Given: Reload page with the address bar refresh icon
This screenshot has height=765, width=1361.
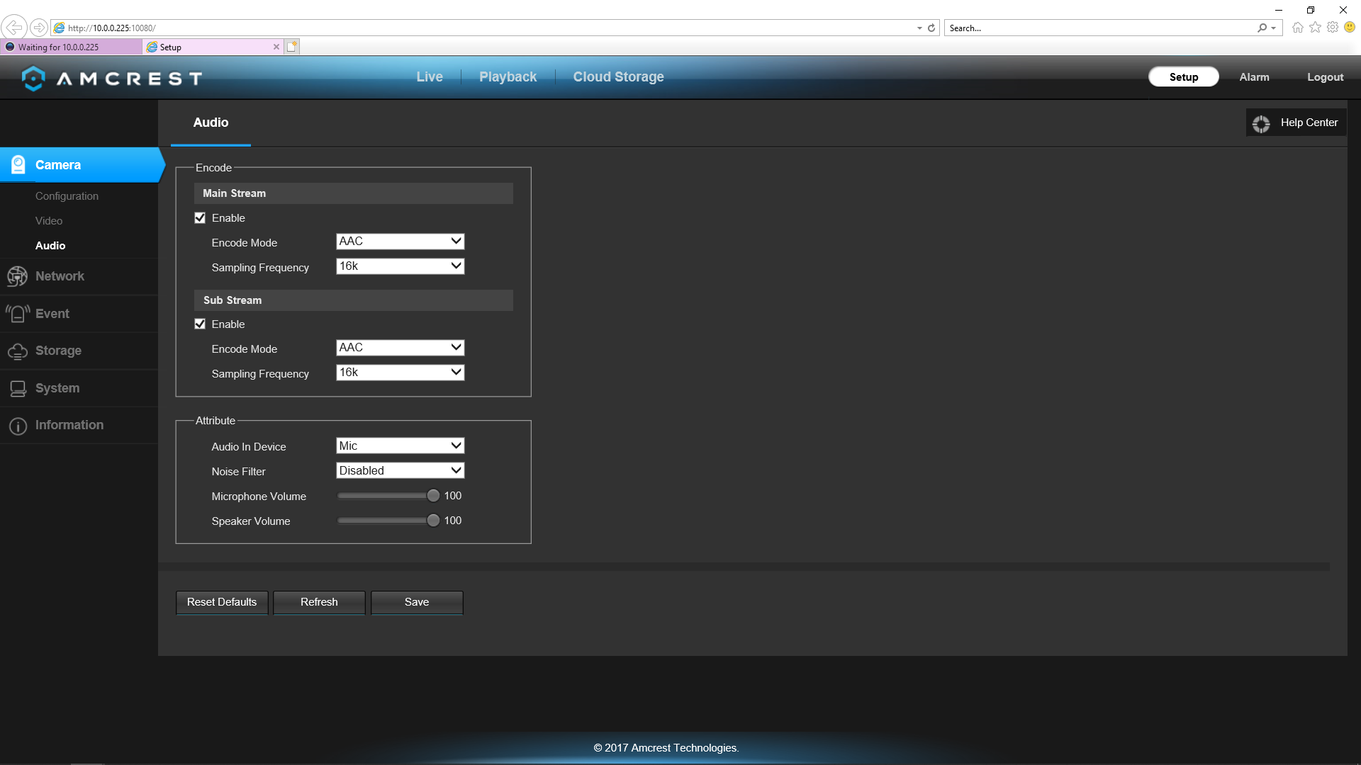Looking at the screenshot, I should 931,28.
